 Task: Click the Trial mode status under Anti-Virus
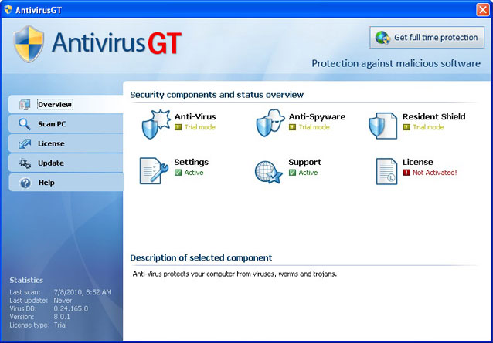(x=200, y=127)
